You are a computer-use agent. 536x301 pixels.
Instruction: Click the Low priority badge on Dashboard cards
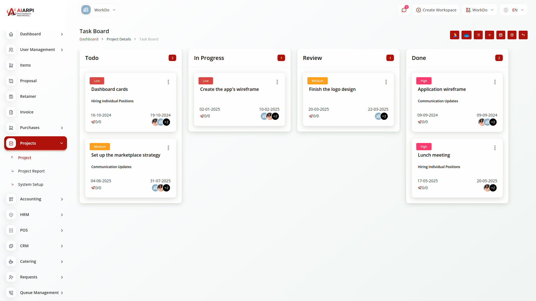pos(97,81)
